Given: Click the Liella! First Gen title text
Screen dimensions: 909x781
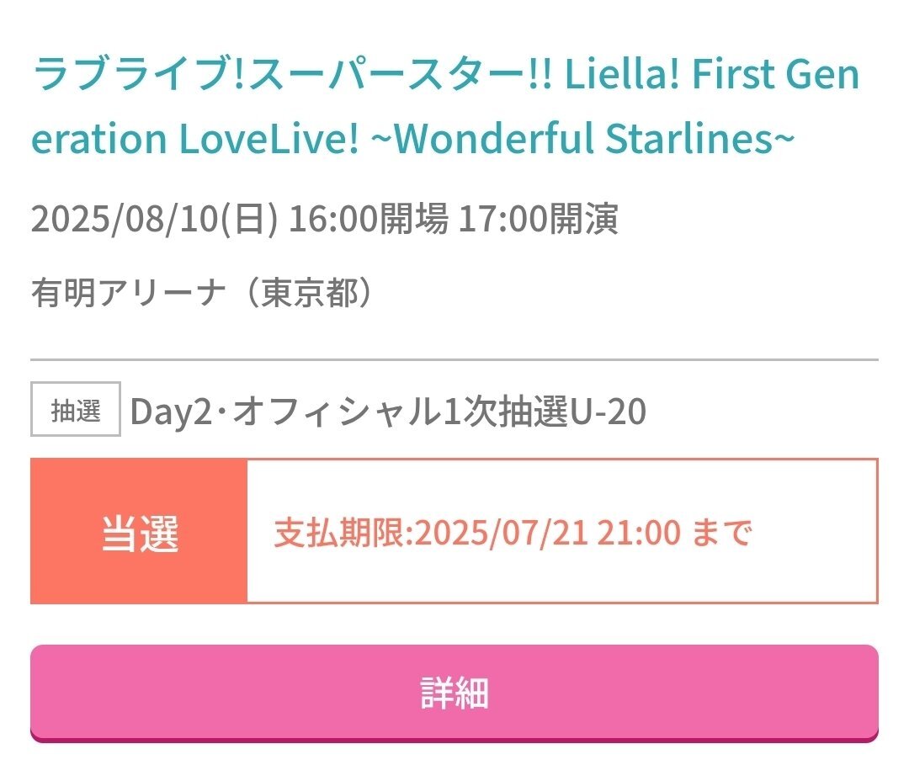Looking at the screenshot, I should coord(712,75).
